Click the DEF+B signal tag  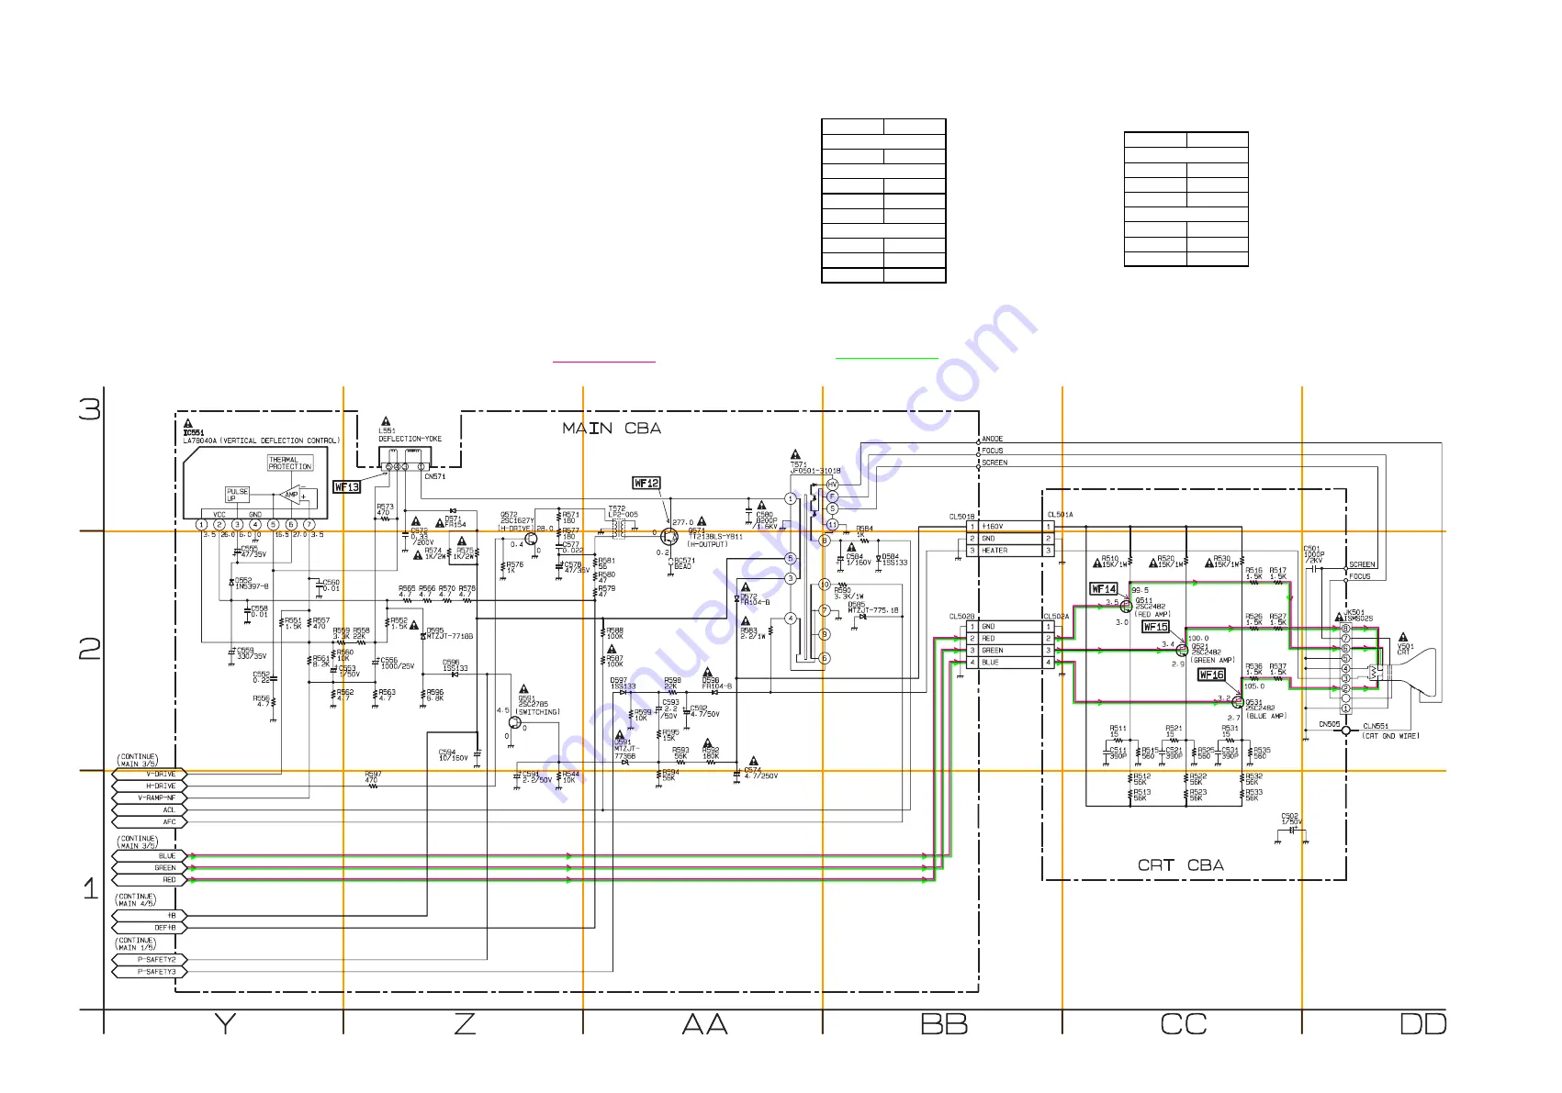tap(150, 928)
